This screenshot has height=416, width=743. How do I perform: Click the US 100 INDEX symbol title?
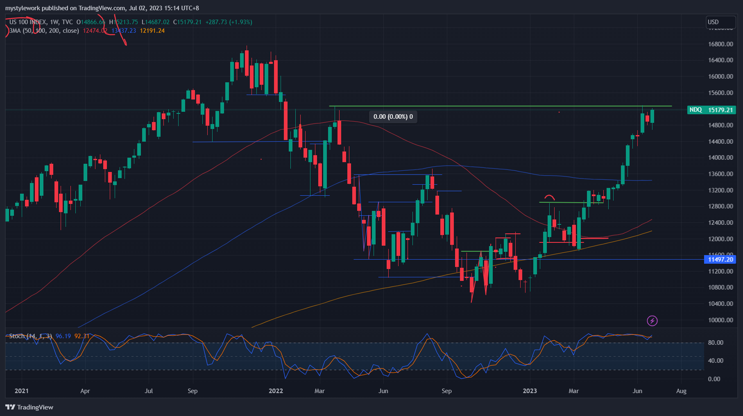tap(28, 22)
